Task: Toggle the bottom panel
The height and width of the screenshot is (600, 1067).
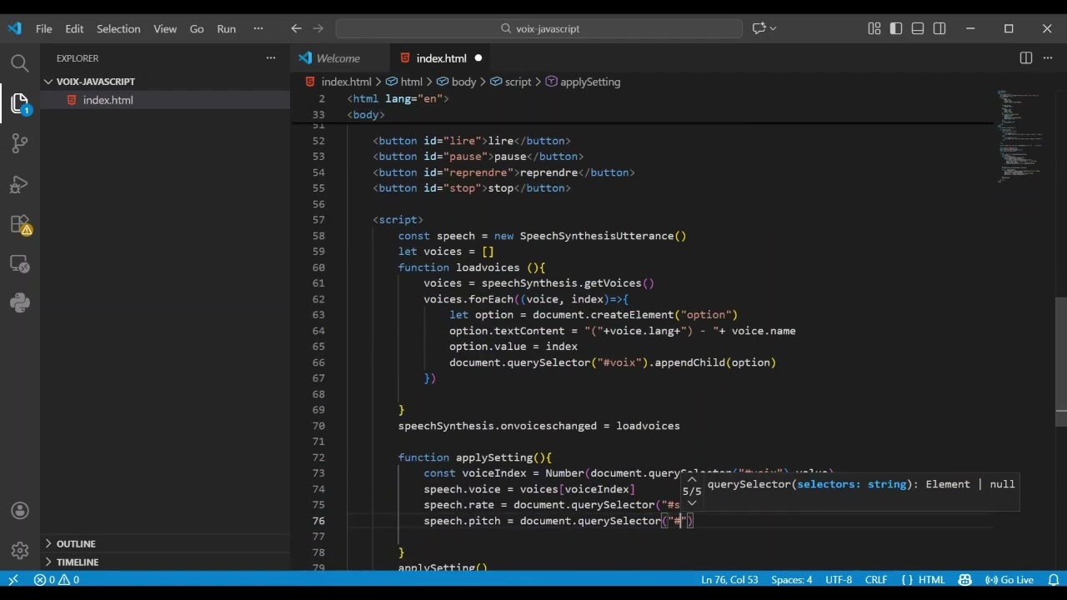Action: click(x=918, y=28)
